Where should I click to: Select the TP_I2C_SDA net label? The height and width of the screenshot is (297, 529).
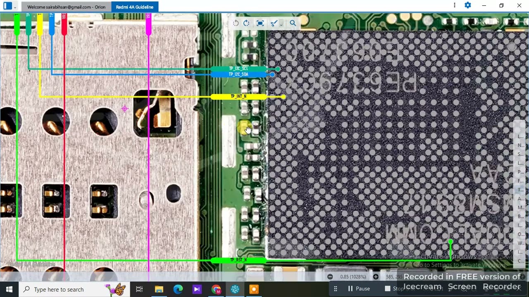(x=238, y=75)
